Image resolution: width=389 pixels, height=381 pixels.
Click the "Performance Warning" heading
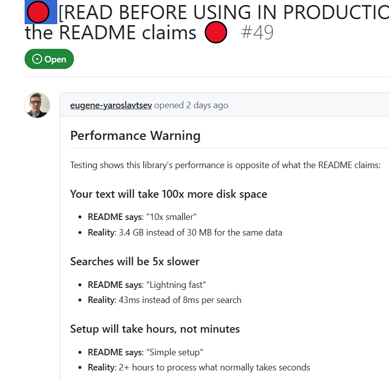[x=135, y=135]
